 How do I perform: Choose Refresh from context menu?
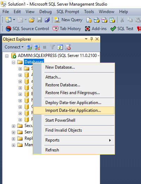click(74, 150)
